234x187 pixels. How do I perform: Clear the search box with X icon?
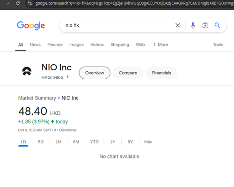(177, 25)
